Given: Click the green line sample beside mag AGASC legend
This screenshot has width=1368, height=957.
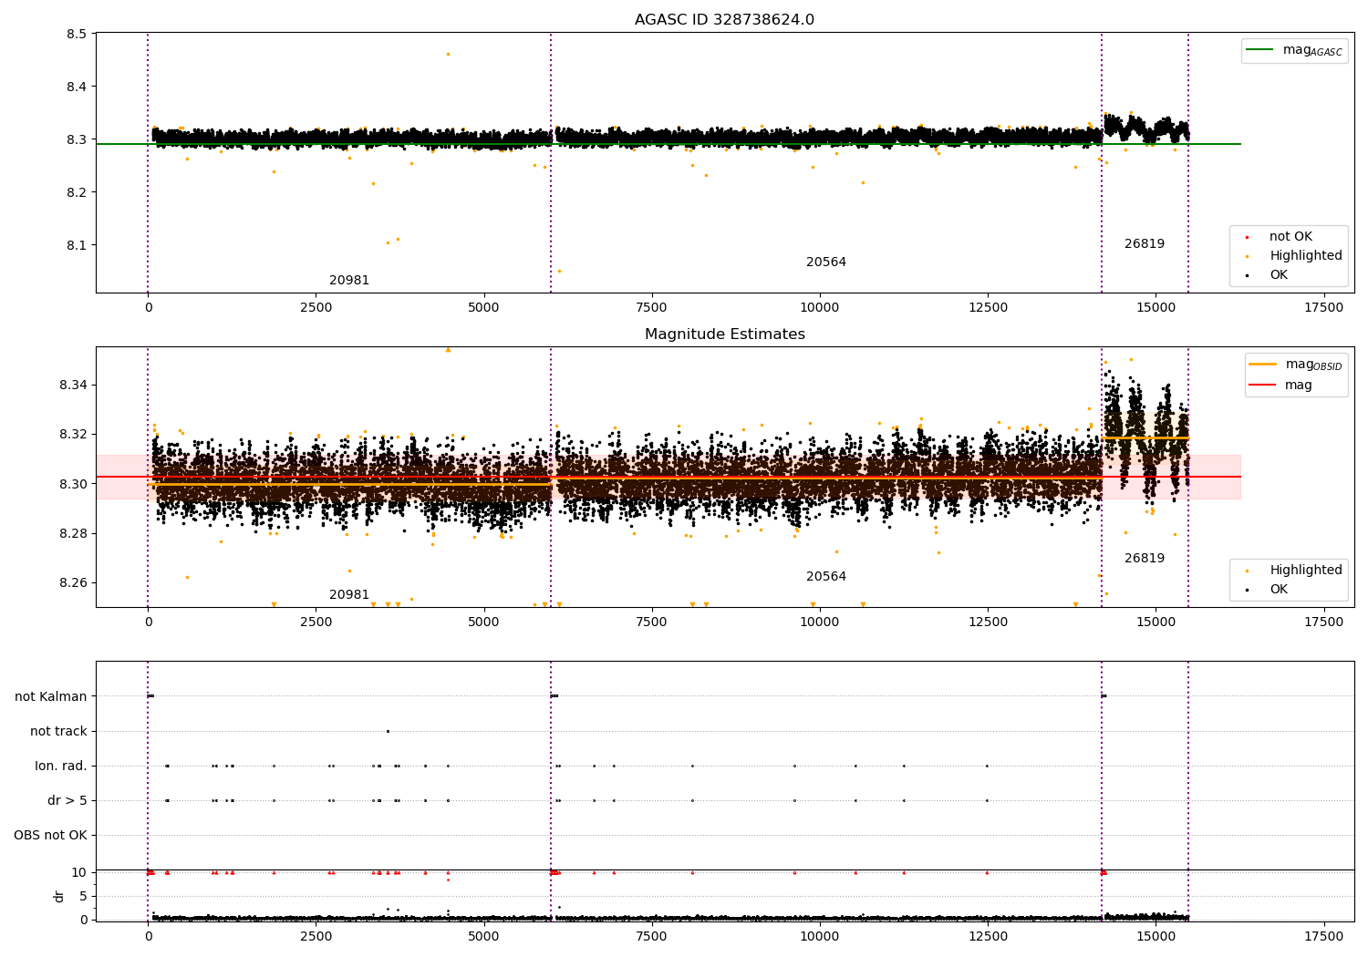Looking at the screenshot, I should [1261, 50].
